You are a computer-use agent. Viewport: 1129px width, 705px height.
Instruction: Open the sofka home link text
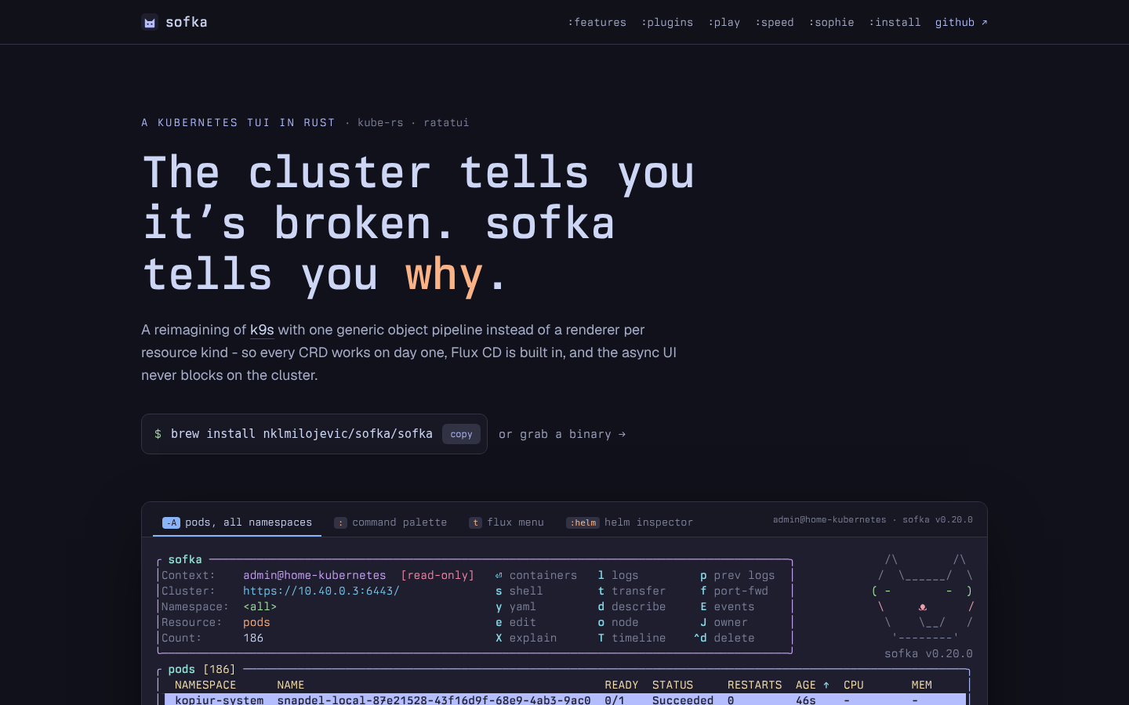(187, 22)
